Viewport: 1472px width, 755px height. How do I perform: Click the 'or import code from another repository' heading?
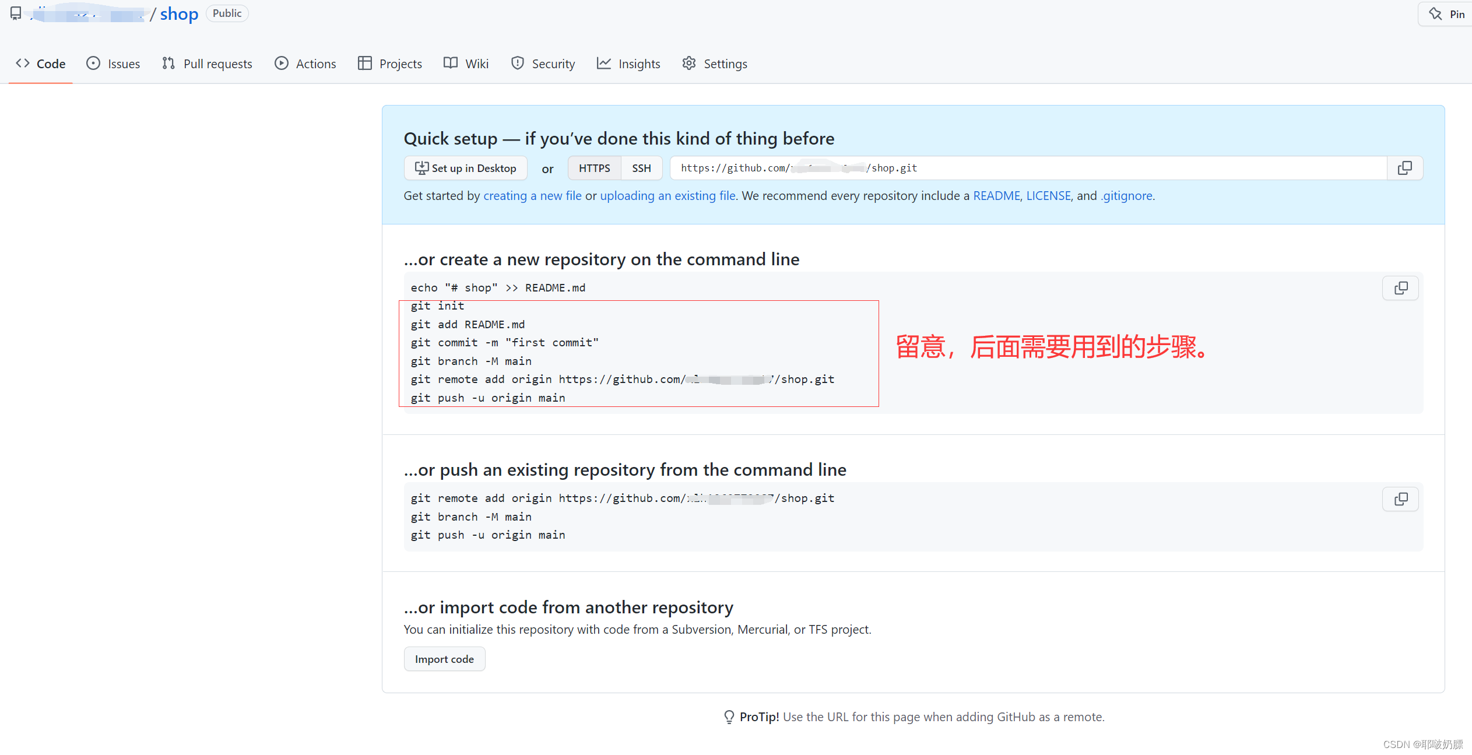(x=568, y=607)
